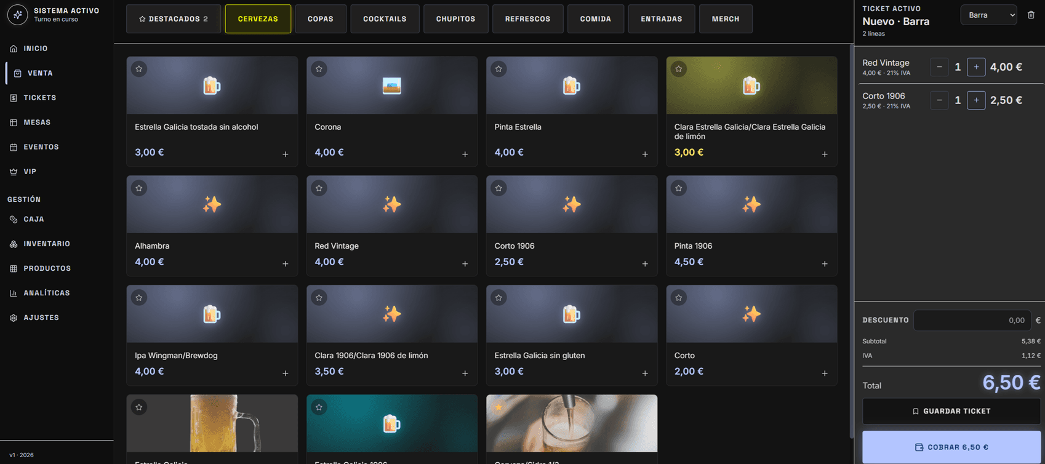Image resolution: width=1045 pixels, height=464 pixels.
Task: Add Alhambra using its plus icon
Action: [x=286, y=264]
